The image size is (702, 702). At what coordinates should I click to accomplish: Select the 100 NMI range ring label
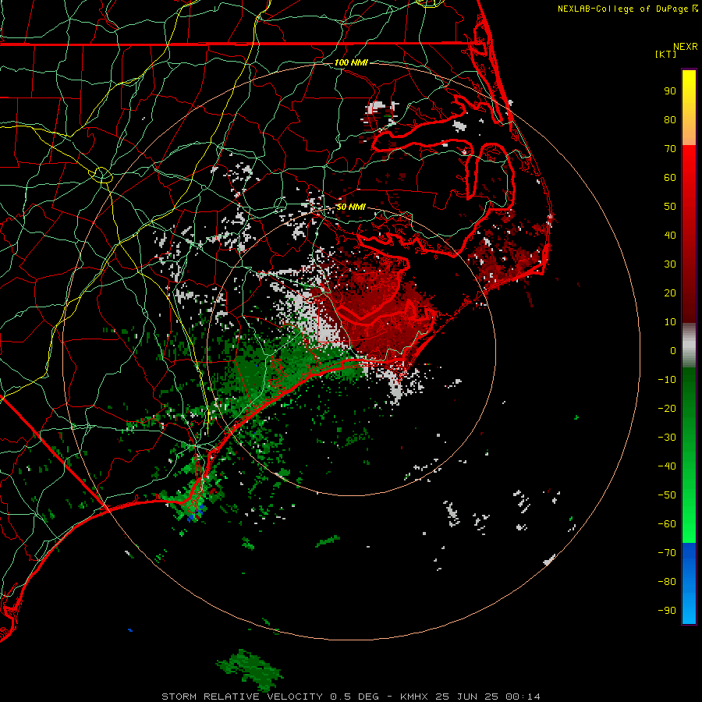[x=351, y=62]
